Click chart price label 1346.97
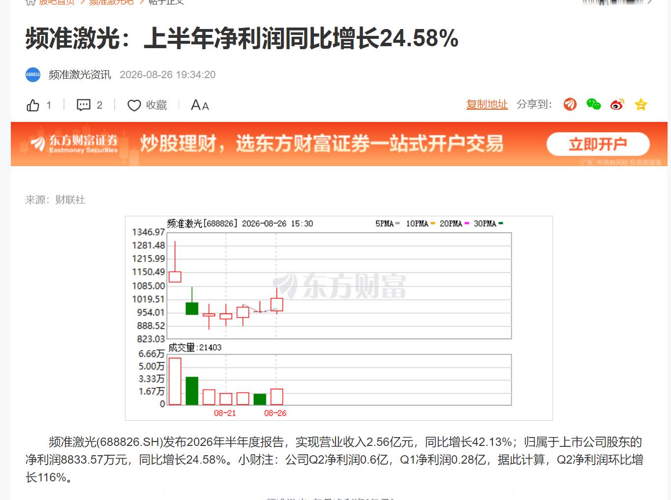This screenshot has height=500, width=671. pyautogui.click(x=148, y=232)
